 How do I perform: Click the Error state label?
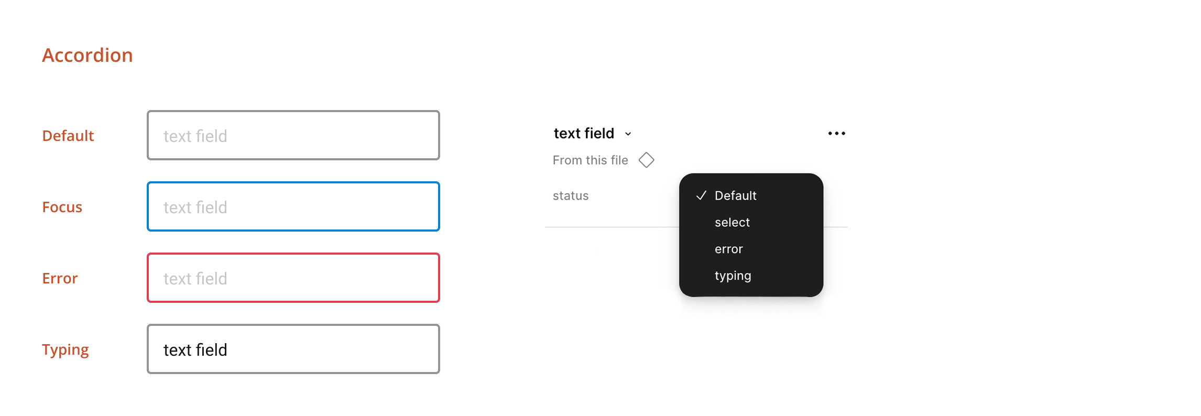[x=60, y=278]
